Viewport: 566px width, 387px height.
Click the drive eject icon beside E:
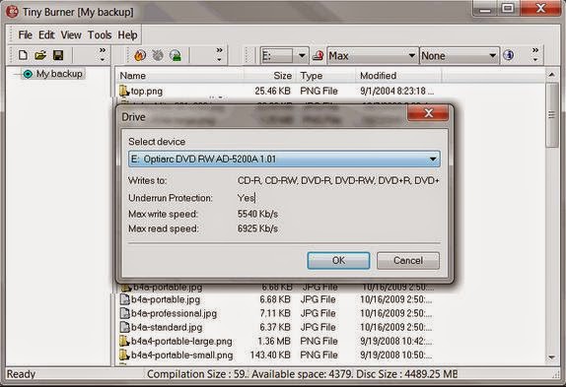click(318, 55)
